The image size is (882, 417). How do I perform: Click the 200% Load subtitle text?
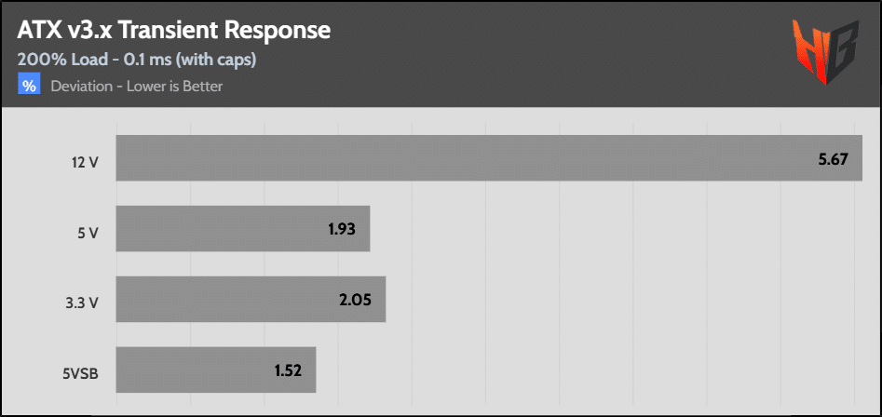[137, 60]
